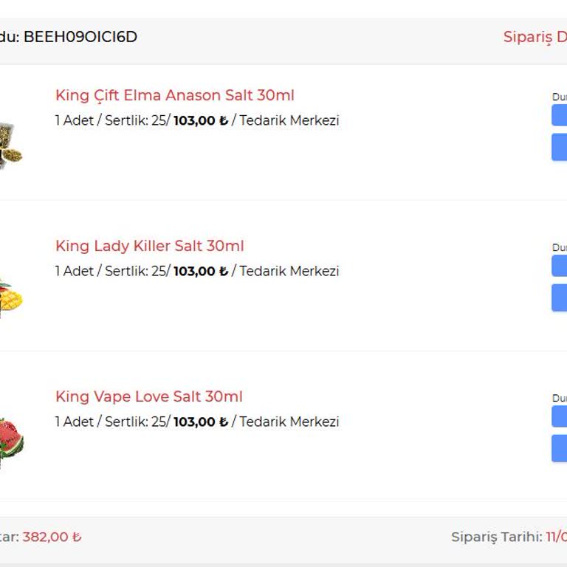Image resolution: width=567 pixels, height=567 pixels.
Task: Click the red "Sipariş D" link in the header
Action: click(535, 37)
